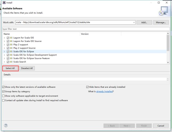Click the Add... button

(x=144, y=22)
